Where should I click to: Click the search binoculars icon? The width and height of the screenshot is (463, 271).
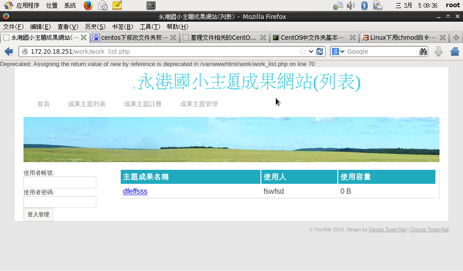(423, 51)
